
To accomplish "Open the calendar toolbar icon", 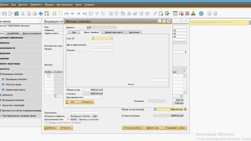I will (175, 14).
